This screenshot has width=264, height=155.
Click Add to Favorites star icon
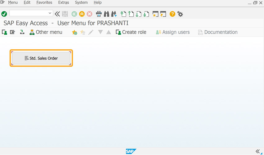pyautogui.click(x=75, y=32)
